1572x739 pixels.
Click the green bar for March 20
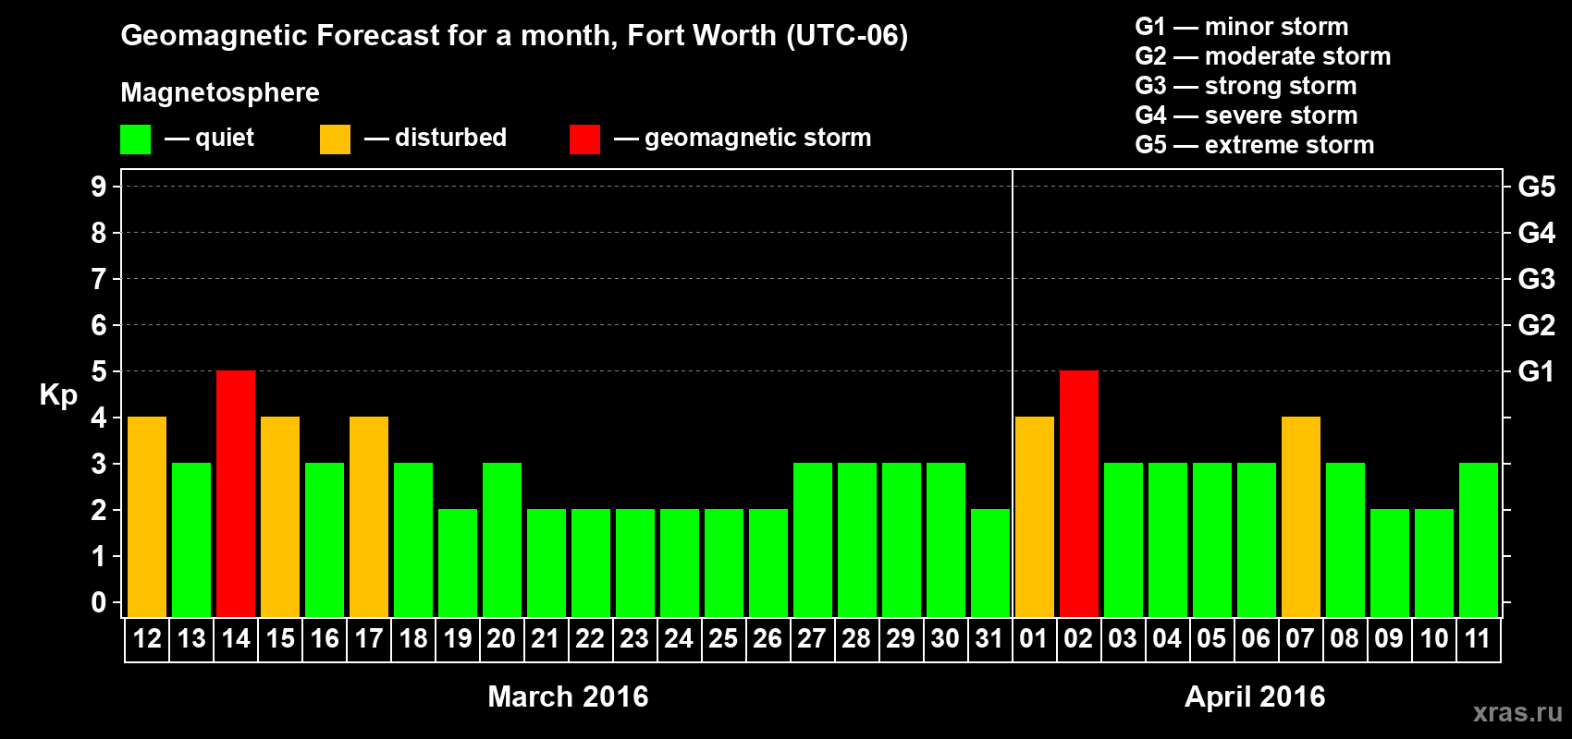click(502, 539)
